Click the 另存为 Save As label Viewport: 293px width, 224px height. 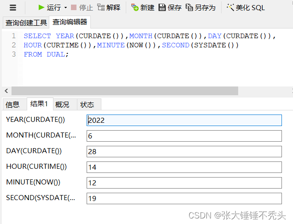tap(205, 8)
